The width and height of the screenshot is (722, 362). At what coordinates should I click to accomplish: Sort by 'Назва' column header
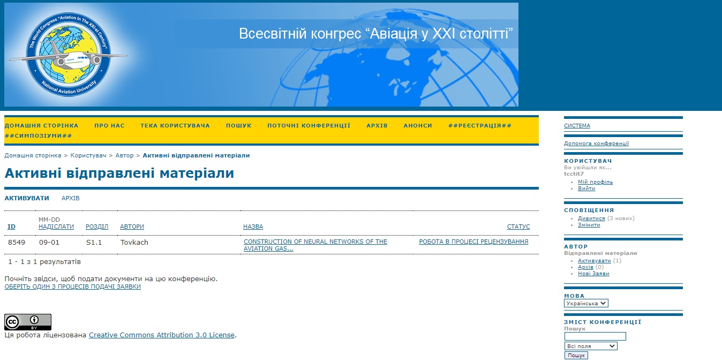pyautogui.click(x=253, y=227)
